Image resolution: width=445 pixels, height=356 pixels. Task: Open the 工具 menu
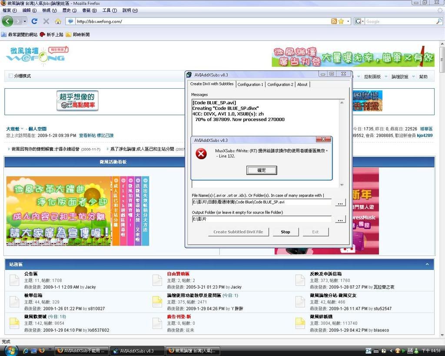(x=110, y=10)
